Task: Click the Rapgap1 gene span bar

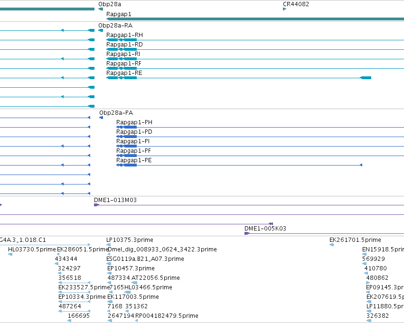Action: click(x=255, y=19)
